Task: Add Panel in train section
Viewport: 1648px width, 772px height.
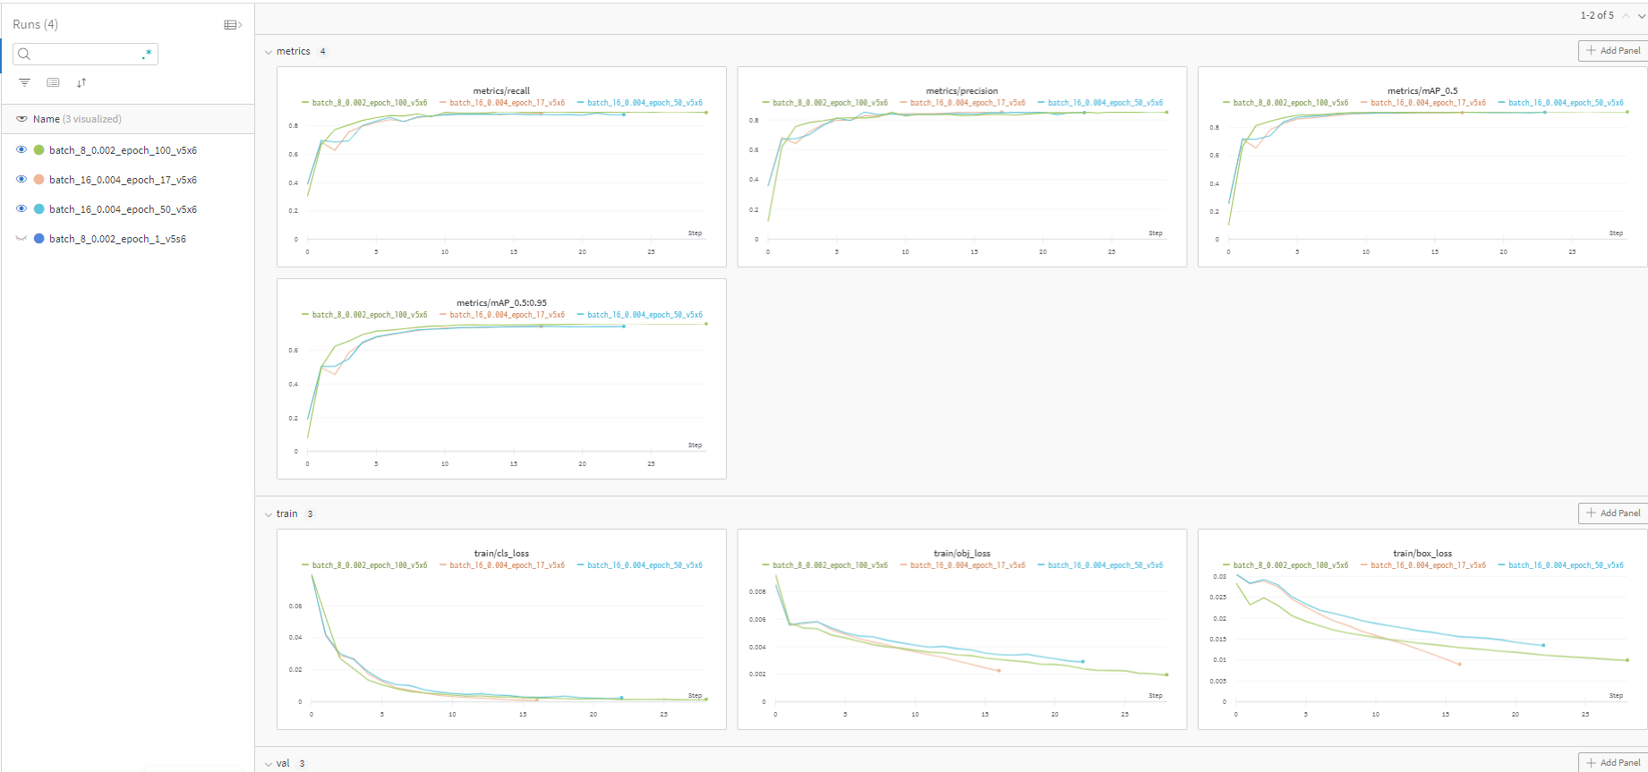Action: click(1613, 513)
